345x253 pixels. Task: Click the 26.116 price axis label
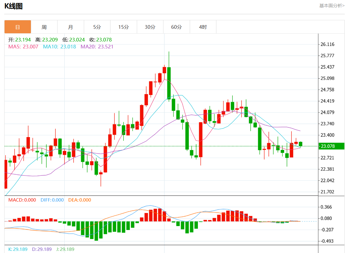click(x=327, y=44)
